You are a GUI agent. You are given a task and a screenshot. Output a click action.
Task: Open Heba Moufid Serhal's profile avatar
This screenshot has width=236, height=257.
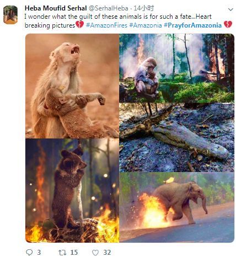point(10,15)
